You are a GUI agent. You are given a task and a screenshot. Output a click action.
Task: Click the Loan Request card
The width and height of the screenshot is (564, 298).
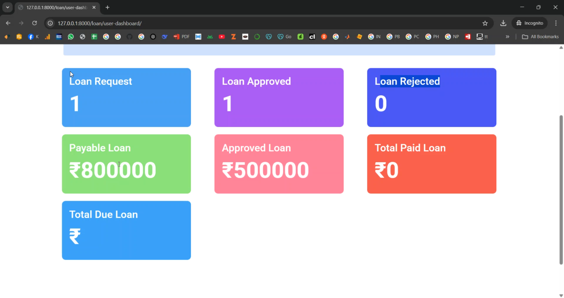click(126, 98)
